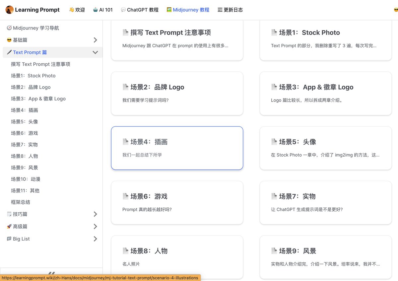Click the page icon on the 撰写 Text Prompt 注意事项 card
Image resolution: width=398 pixels, height=281 pixels.
126,32
